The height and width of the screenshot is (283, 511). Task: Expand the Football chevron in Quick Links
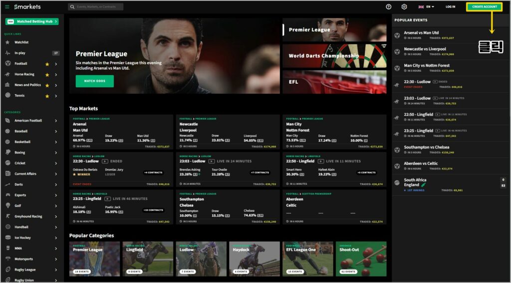point(56,64)
